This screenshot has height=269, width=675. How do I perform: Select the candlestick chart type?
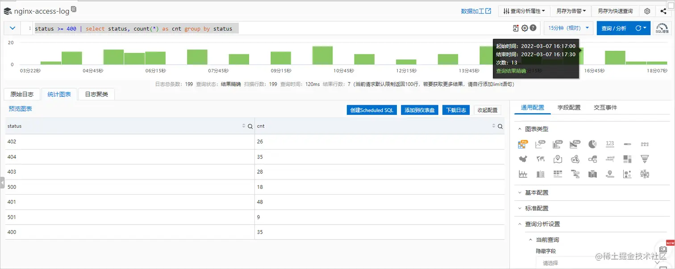(645, 174)
